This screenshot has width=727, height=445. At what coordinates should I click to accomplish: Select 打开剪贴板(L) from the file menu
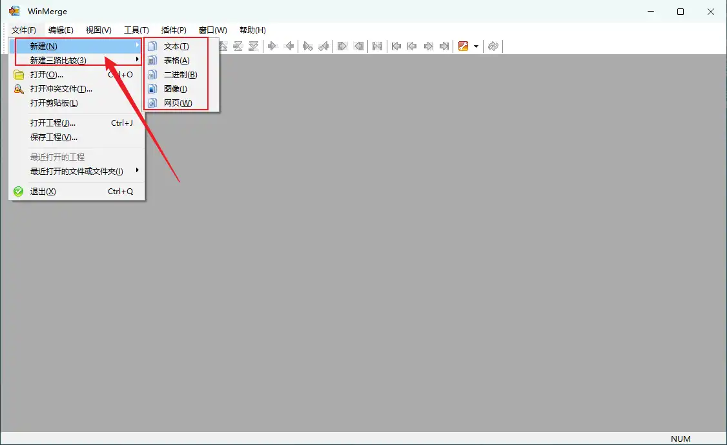pos(54,103)
